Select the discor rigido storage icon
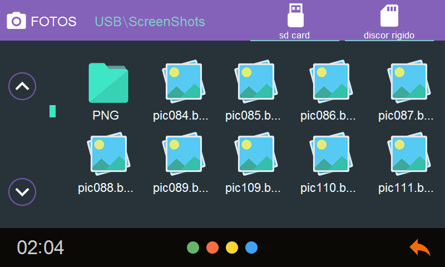 coord(389,16)
